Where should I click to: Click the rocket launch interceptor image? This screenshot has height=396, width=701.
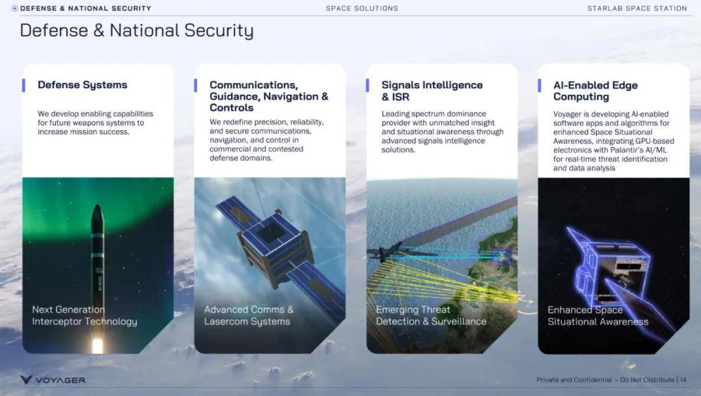tap(98, 265)
